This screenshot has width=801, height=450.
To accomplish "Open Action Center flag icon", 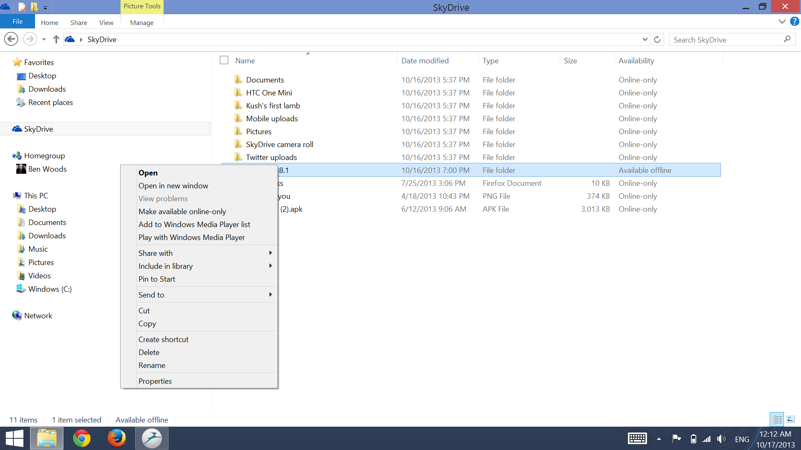I will point(676,438).
